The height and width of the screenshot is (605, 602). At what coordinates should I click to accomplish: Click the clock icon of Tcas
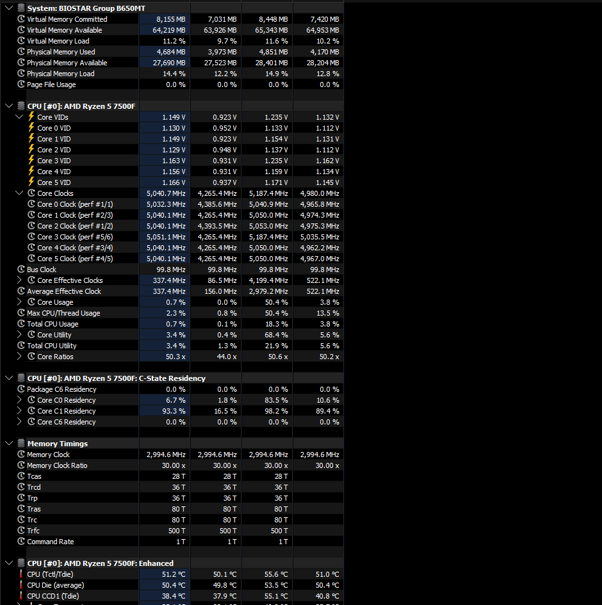click(21, 476)
